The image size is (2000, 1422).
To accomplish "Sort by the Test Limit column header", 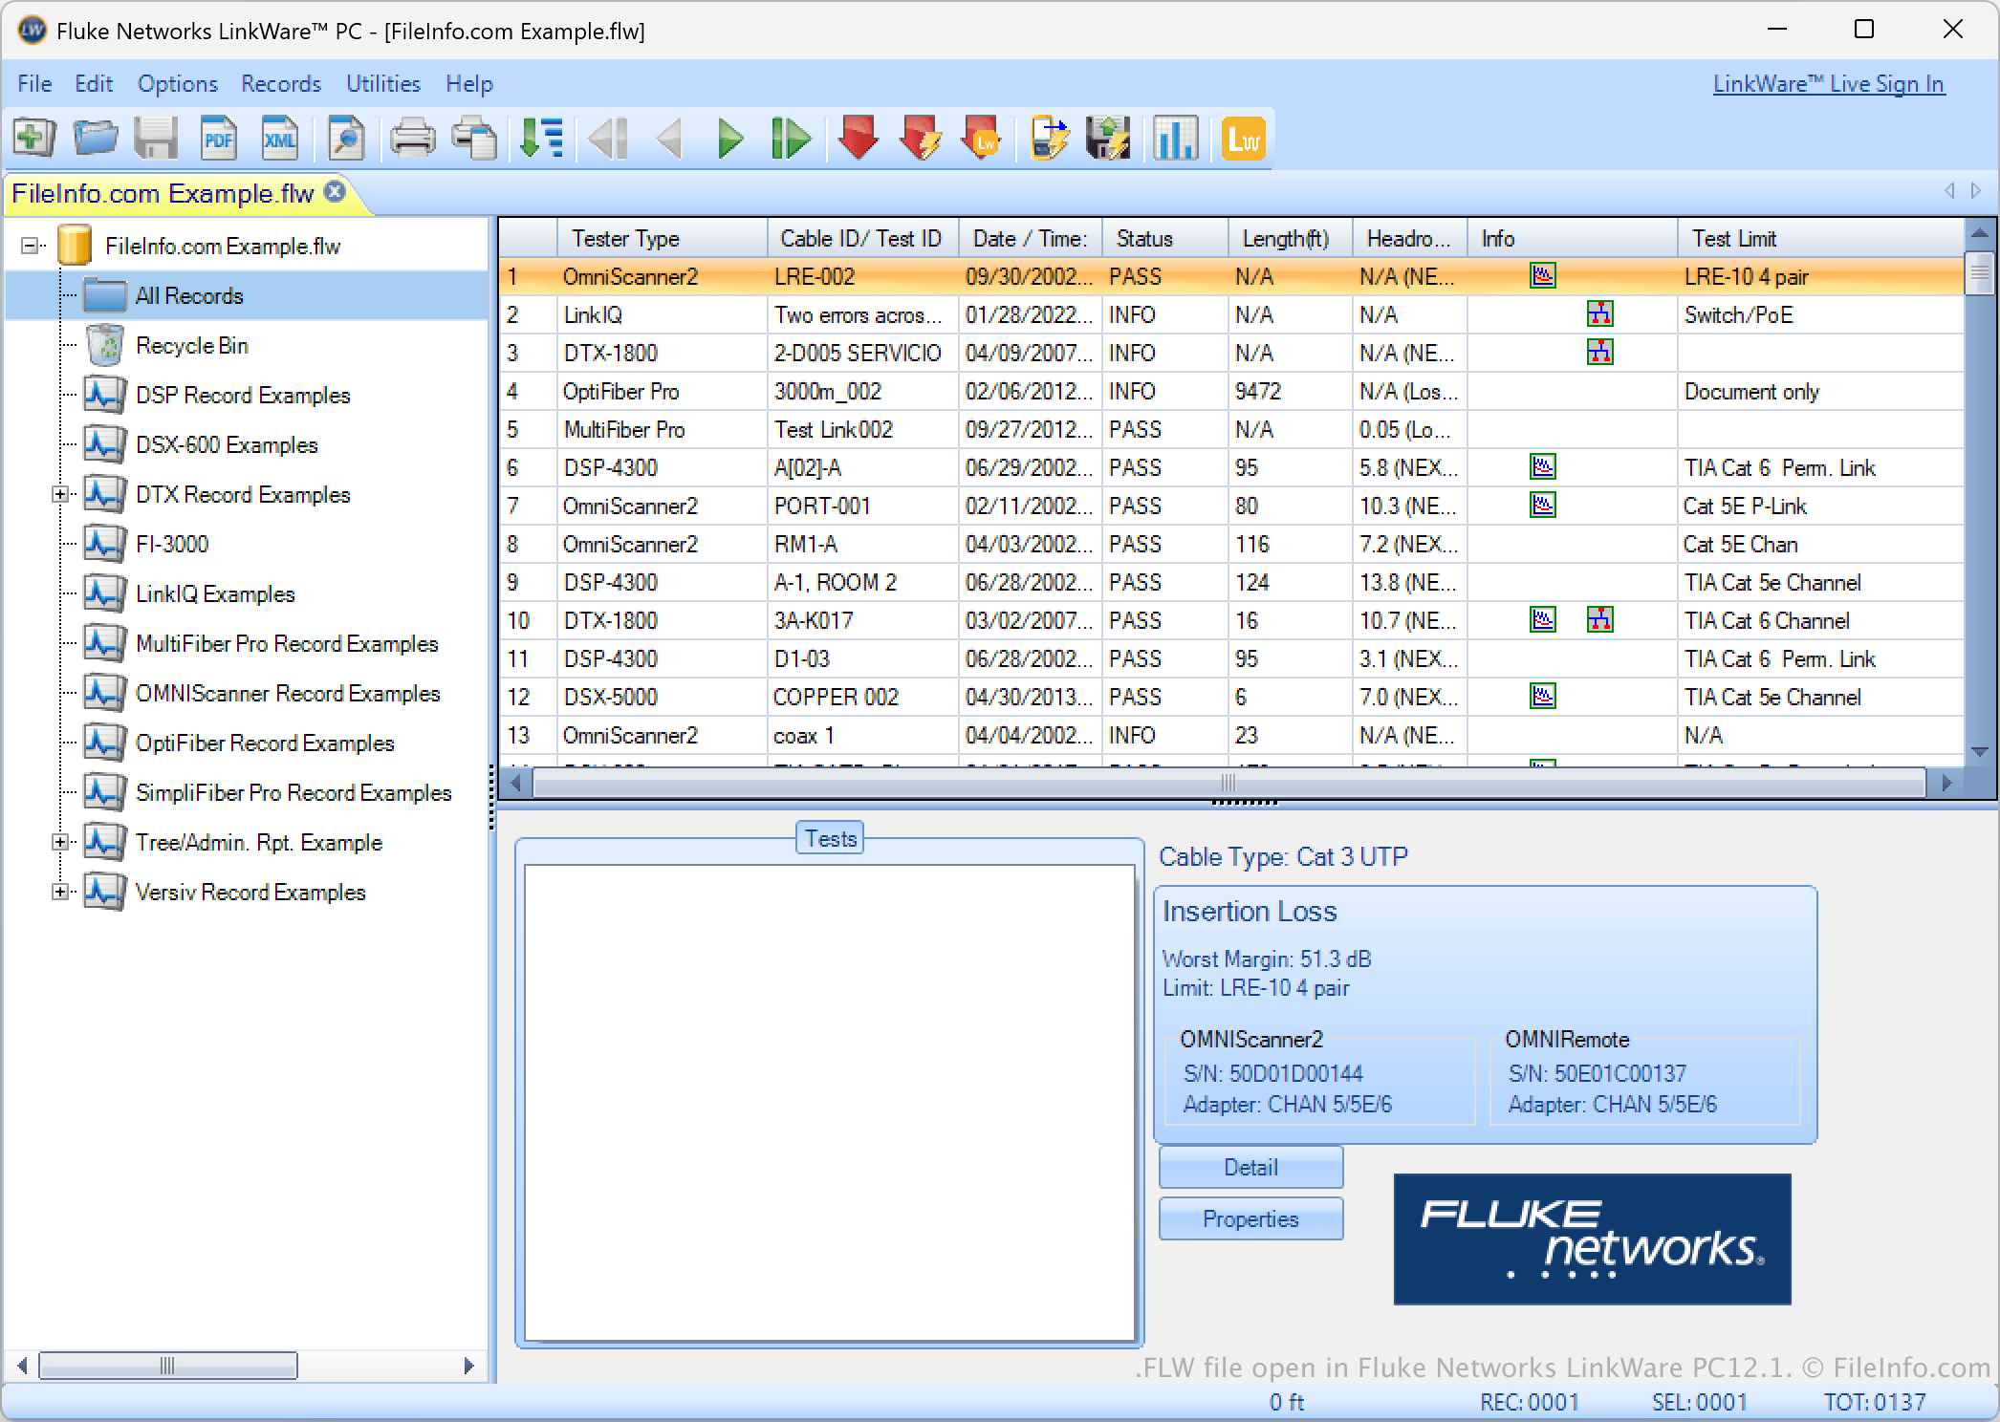I will point(1820,239).
